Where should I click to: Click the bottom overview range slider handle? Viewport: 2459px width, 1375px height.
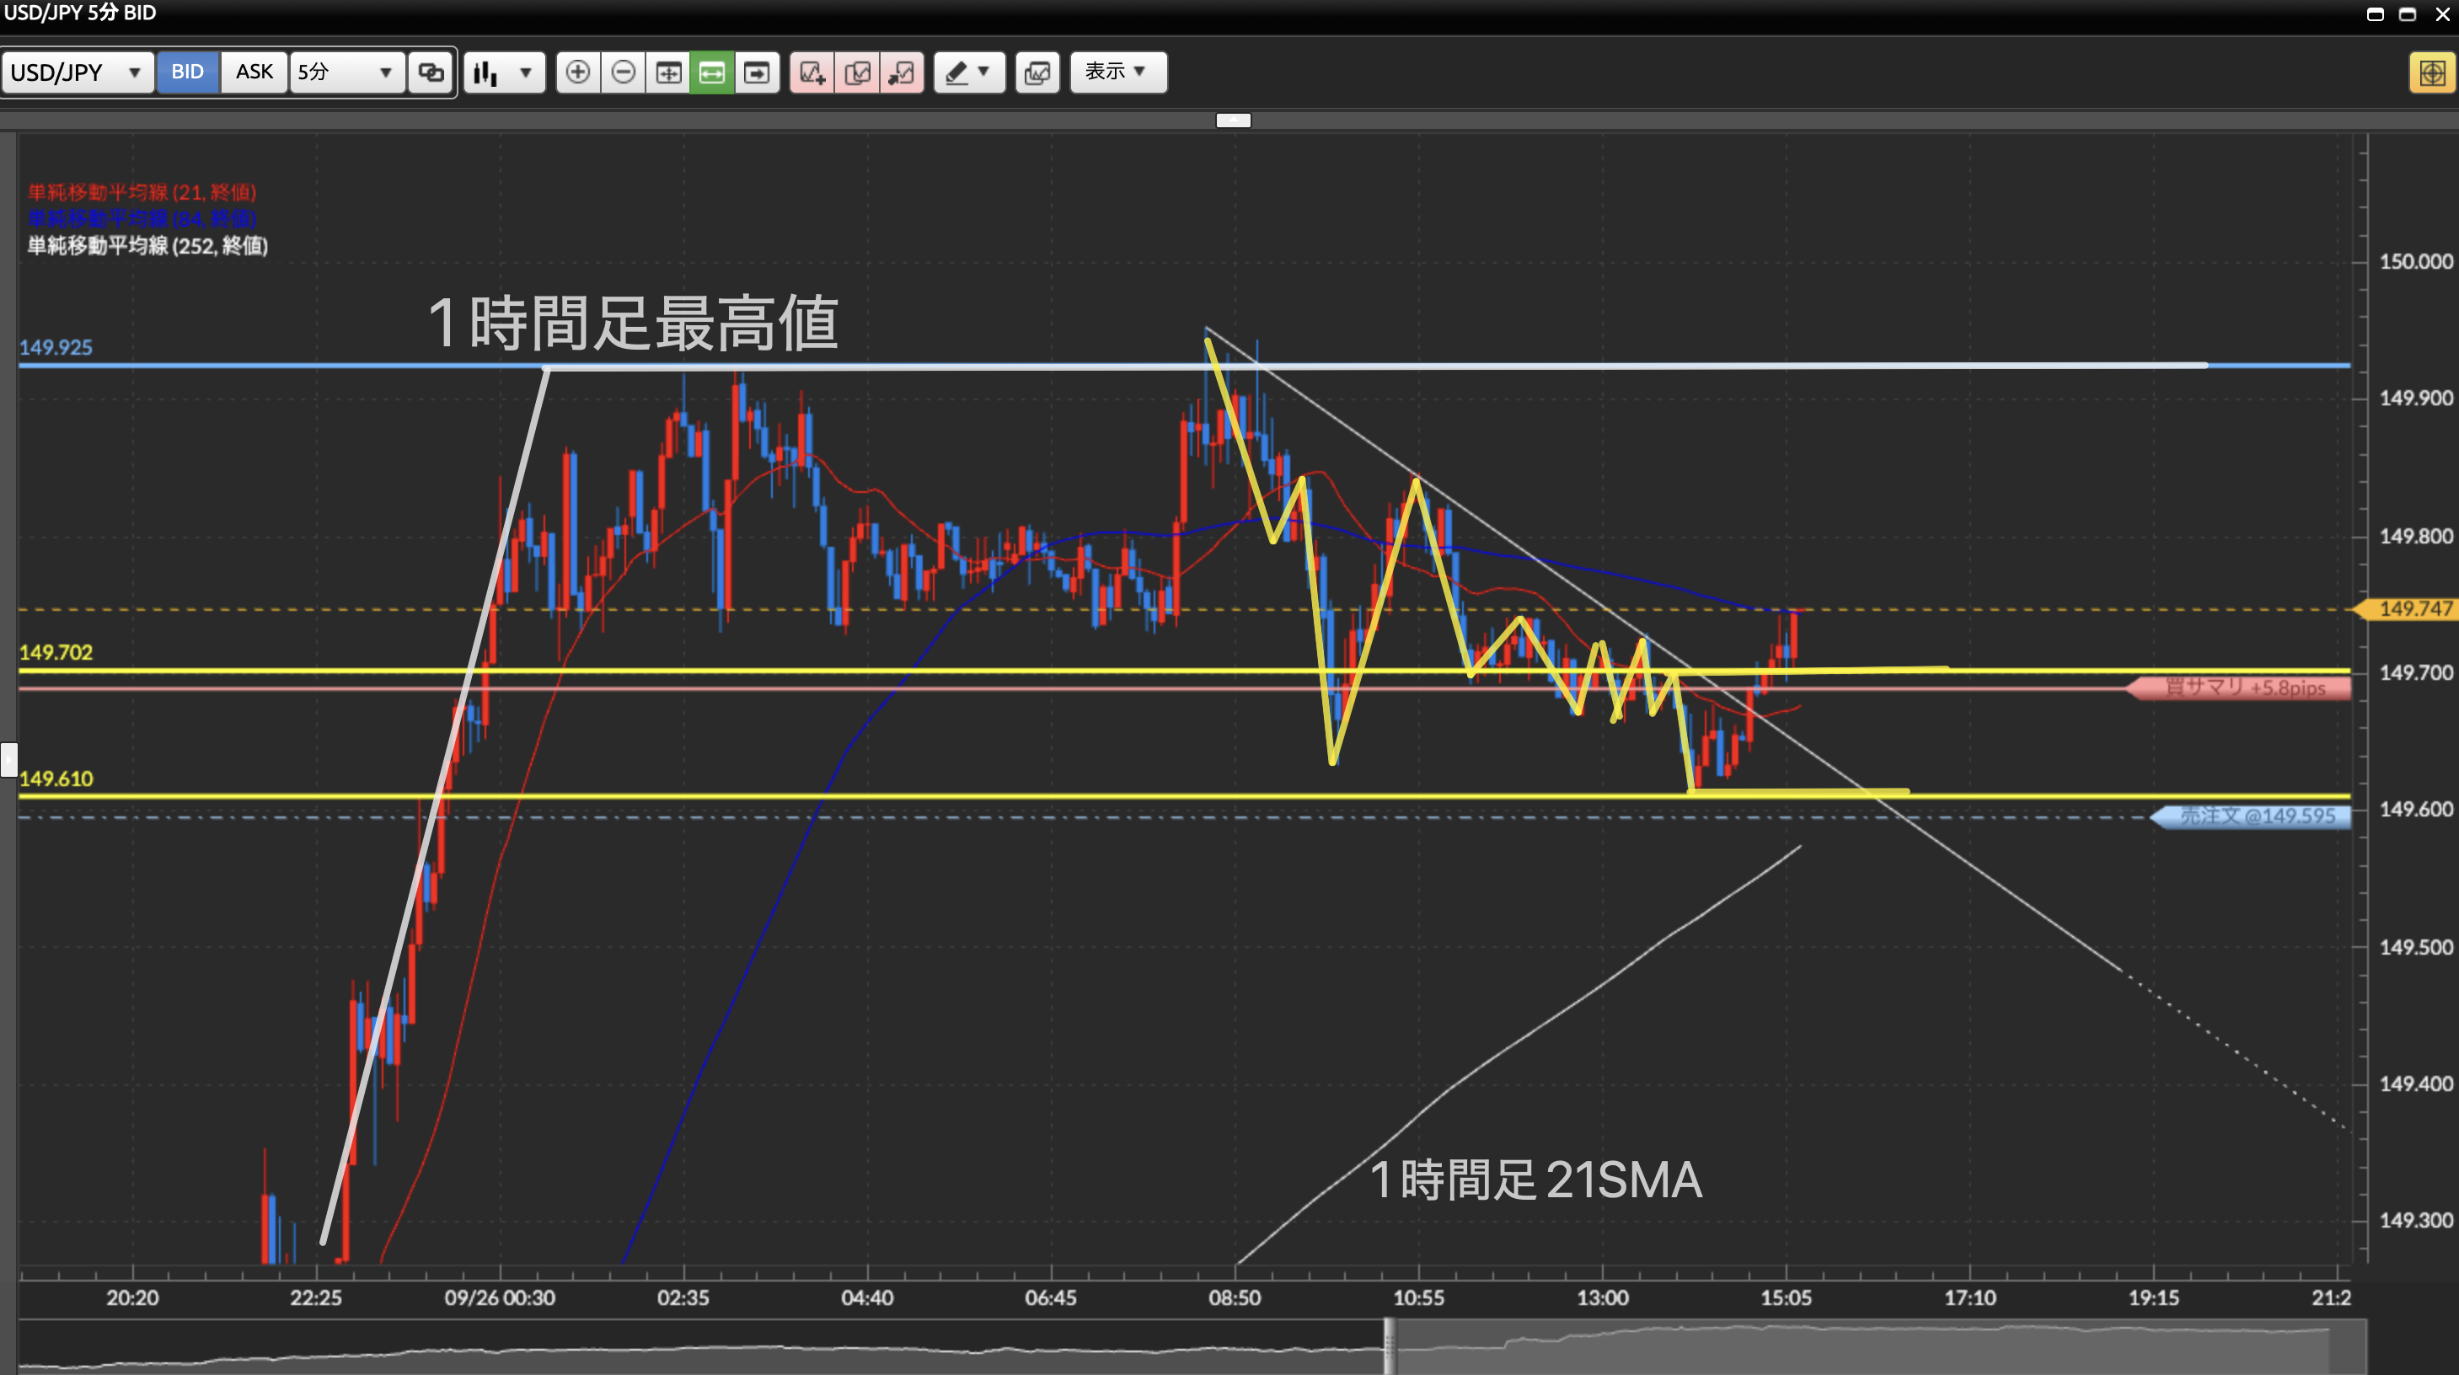1390,1346
